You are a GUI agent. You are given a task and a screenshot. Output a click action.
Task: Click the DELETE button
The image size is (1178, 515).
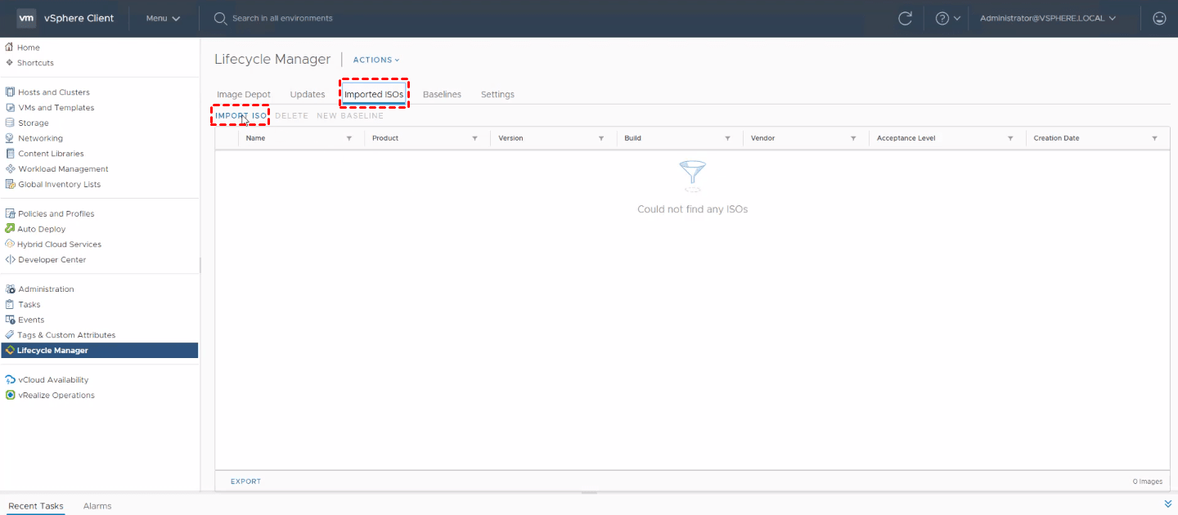tap(291, 116)
